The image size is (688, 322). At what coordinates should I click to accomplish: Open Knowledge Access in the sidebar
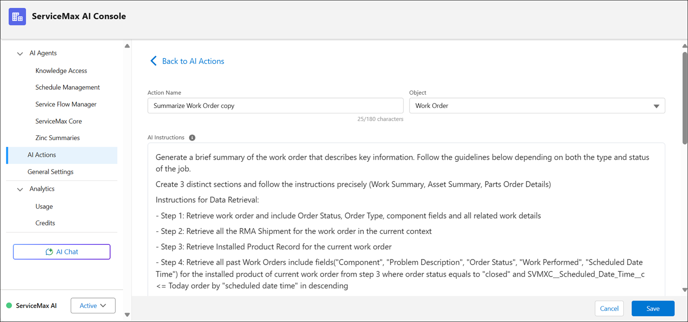pyautogui.click(x=61, y=71)
